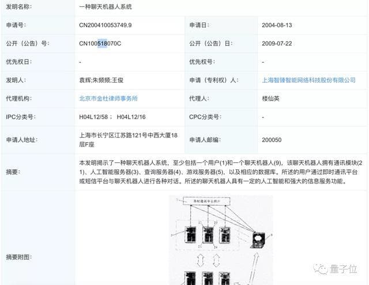Viewport: 369px width, 285px height.
Task: Click the 公开（公告）日 label
Action: tap(211, 43)
